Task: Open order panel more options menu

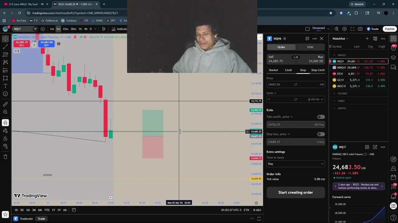Action: click(314, 39)
